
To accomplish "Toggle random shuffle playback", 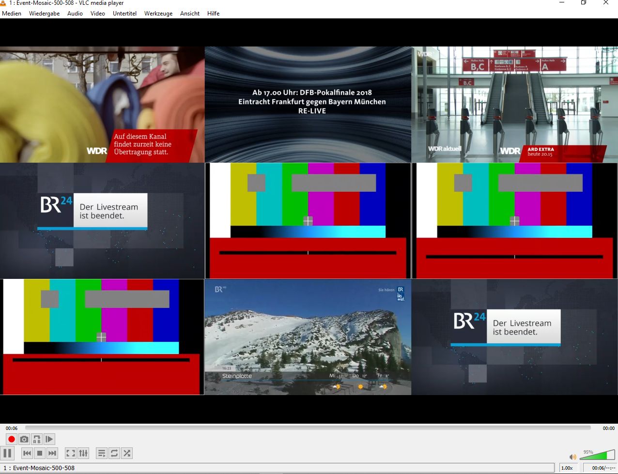I will (127, 453).
